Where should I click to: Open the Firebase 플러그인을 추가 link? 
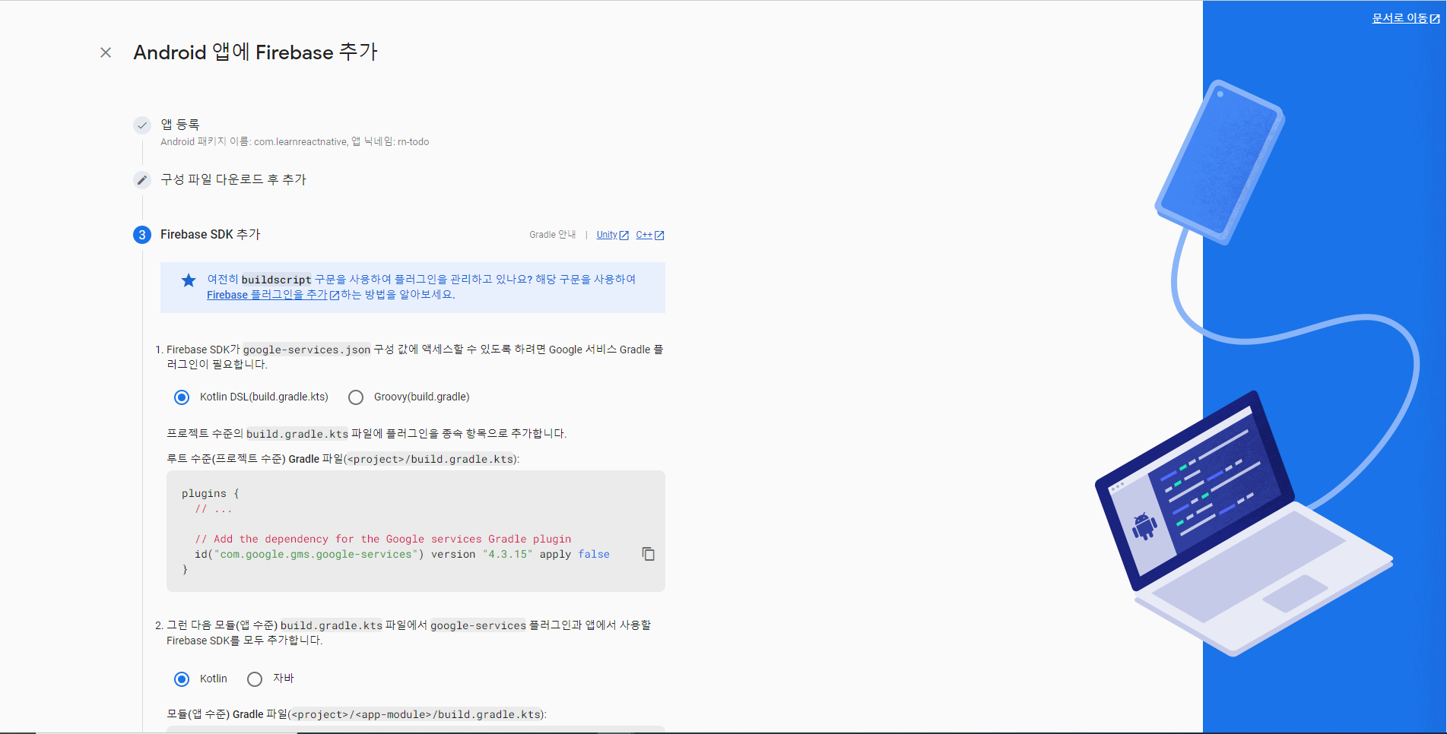point(273,295)
